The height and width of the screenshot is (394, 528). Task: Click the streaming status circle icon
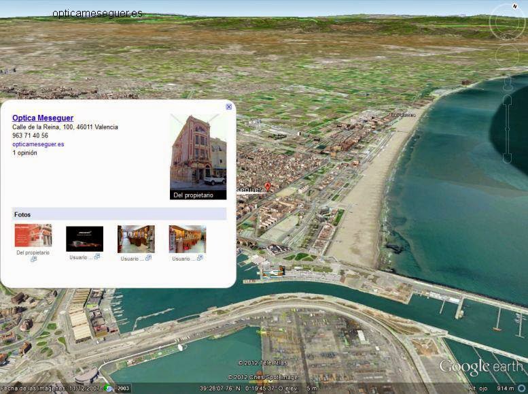(523, 389)
